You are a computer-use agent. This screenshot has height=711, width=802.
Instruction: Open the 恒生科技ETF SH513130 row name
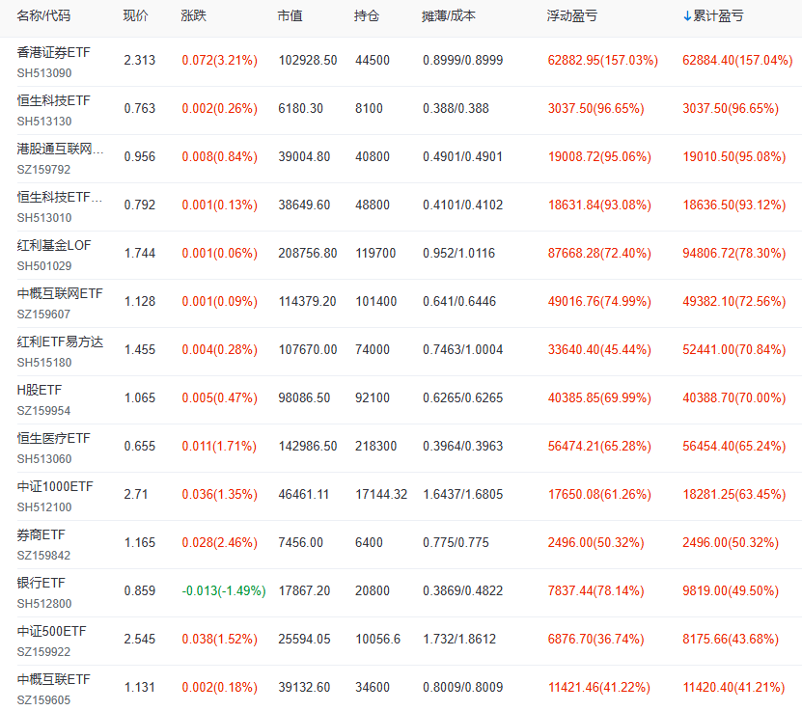point(54,100)
